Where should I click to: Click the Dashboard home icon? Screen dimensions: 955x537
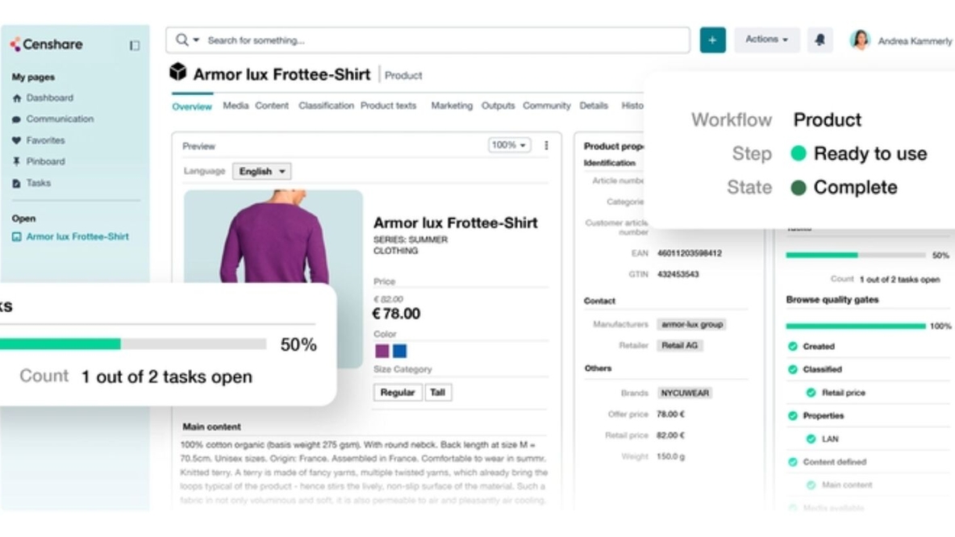(x=16, y=98)
